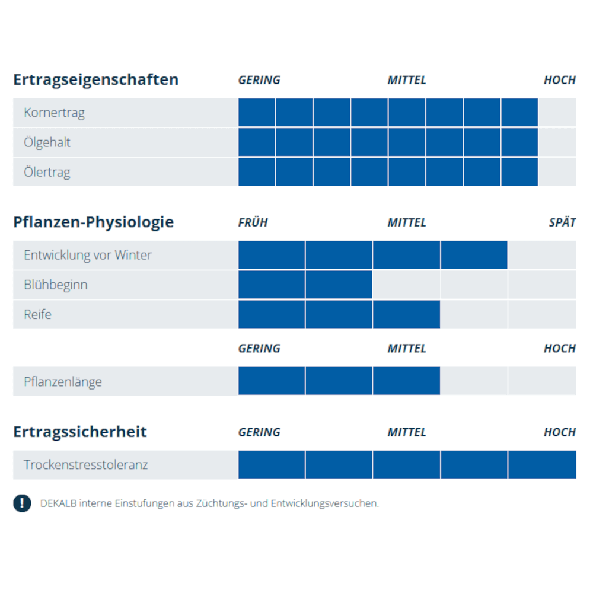Select the Trockenstresstoleranz row label

[85, 464]
